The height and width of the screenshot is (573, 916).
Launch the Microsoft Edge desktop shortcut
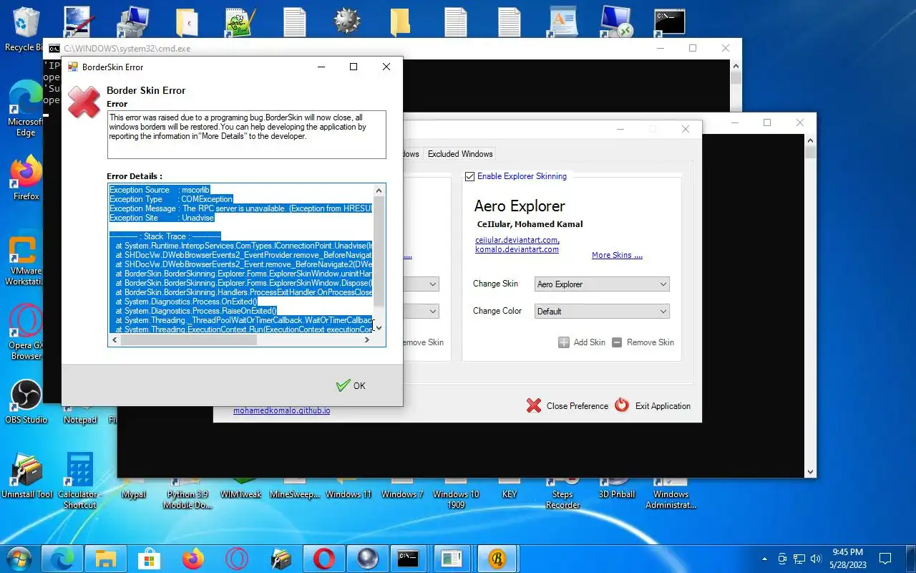click(25, 107)
